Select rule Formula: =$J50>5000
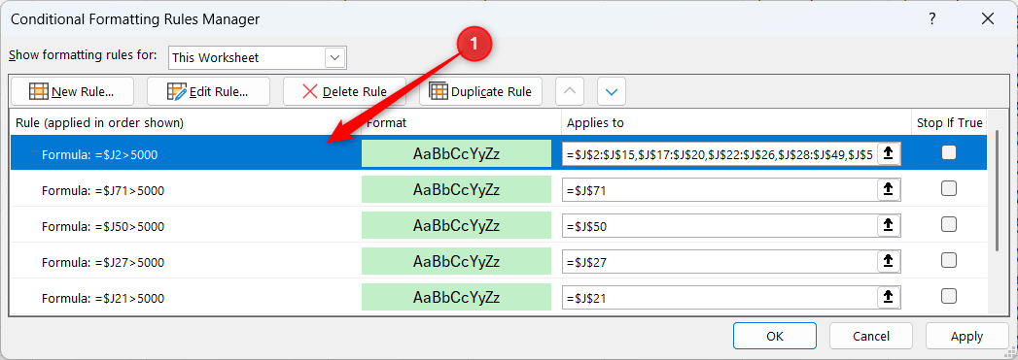1018x360 pixels. pyautogui.click(x=103, y=227)
